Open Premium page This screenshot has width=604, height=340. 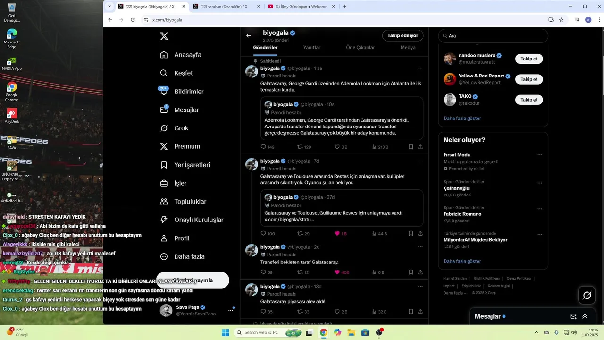(x=180, y=146)
